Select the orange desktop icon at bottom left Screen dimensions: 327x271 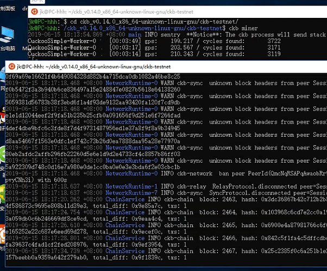[3, 234]
